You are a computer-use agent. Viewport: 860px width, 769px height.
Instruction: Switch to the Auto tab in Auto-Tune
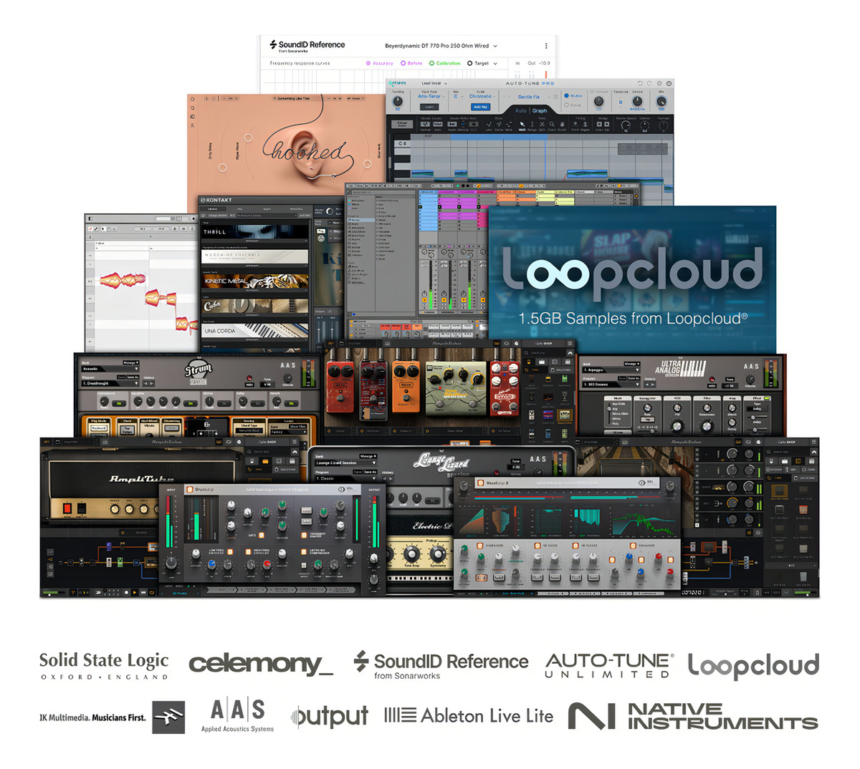tap(520, 111)
